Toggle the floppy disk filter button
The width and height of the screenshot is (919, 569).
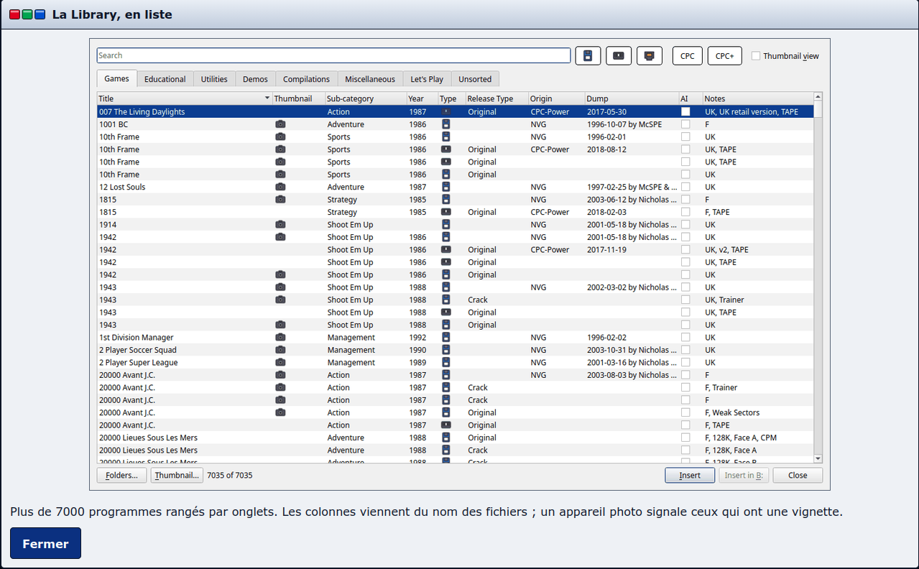(x=588, y=55)
